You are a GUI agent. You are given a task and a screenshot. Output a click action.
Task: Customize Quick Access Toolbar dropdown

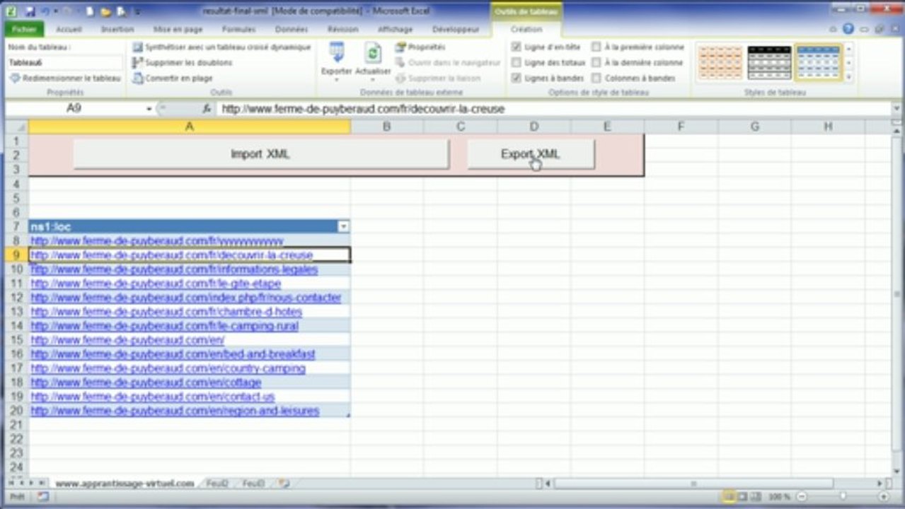point(136,11)
